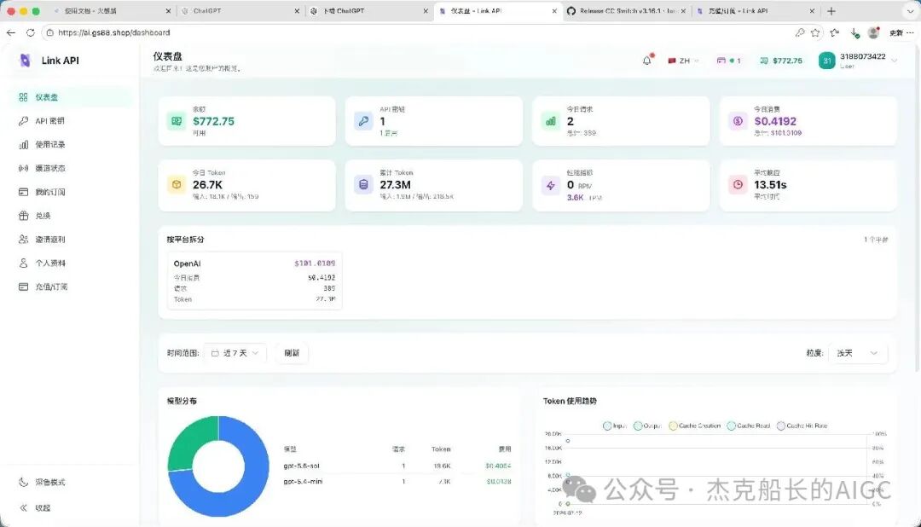Toggle the Input series in chart legend
This screenshot has height=527, width=921.
tap(615, 426)
